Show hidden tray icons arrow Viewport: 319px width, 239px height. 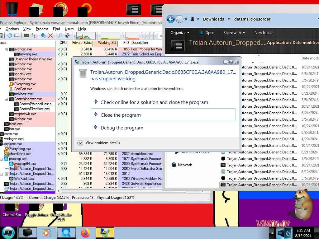coord(272,233)
